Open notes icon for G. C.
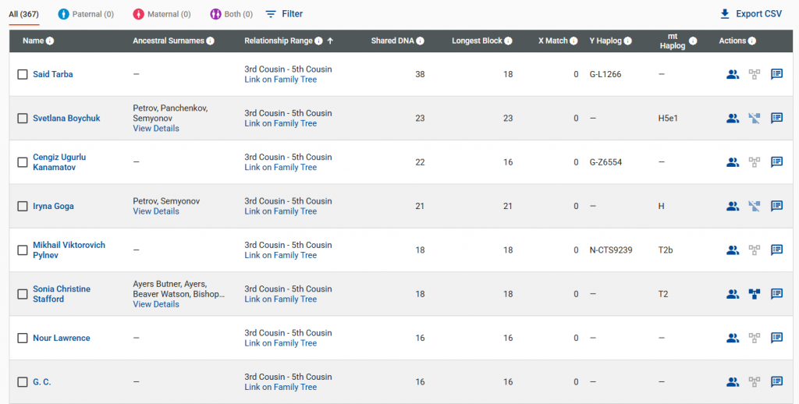Image resolution: width=799 pixels, height=404 pixels. [777, 382]
